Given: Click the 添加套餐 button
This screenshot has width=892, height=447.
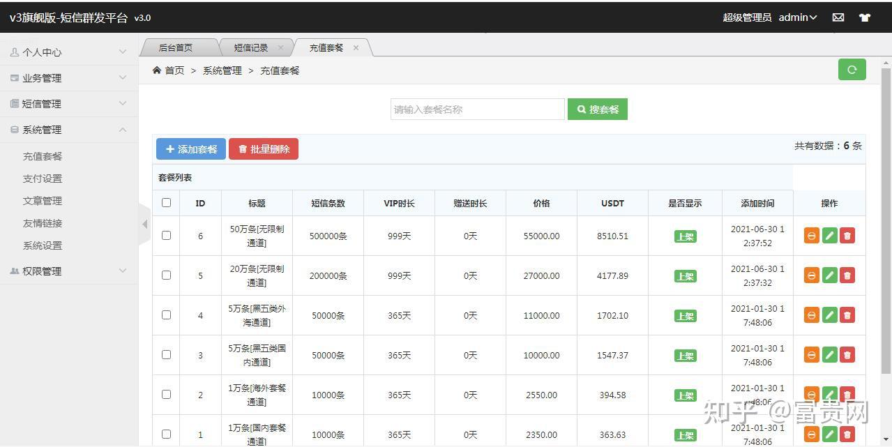Looking at the screenshot, I should (x=191, y=149).
